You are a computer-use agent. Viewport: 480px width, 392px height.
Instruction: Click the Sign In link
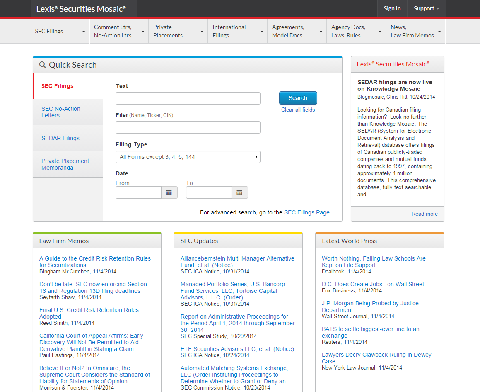(x=392, y=9)
